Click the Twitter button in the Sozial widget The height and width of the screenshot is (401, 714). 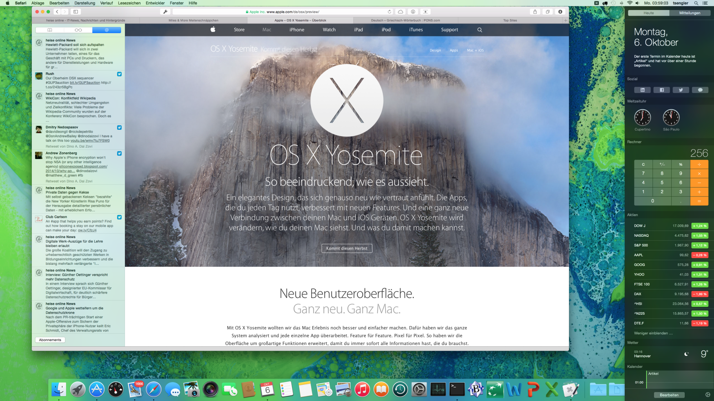pos(681,90)
